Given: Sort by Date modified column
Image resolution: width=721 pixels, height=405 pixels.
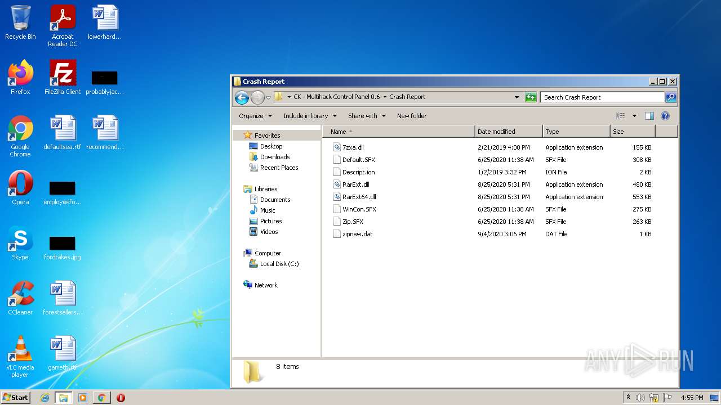Looking at the screenshot, I should (x=509, y=132).
